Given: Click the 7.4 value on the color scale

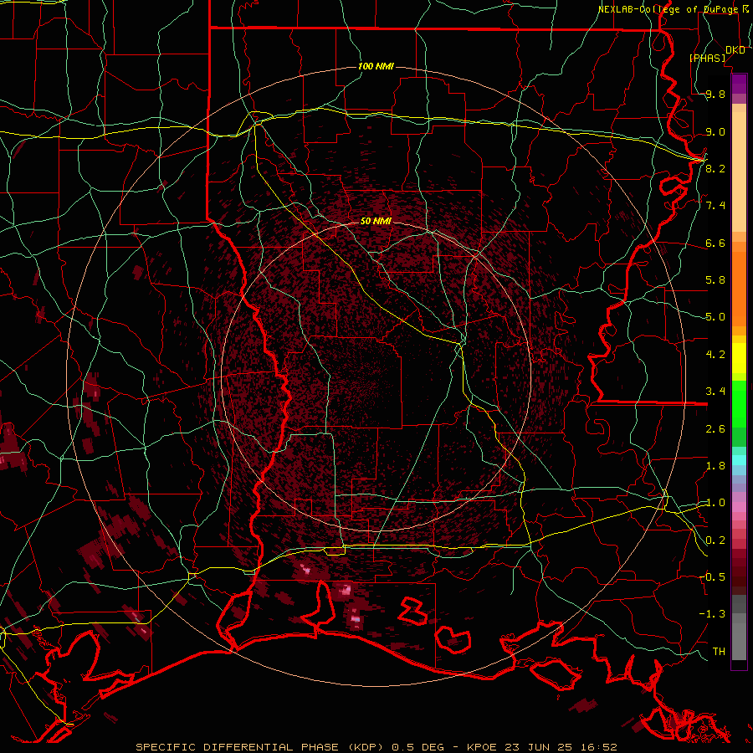Looking at the screenshot, I should 715,206.
